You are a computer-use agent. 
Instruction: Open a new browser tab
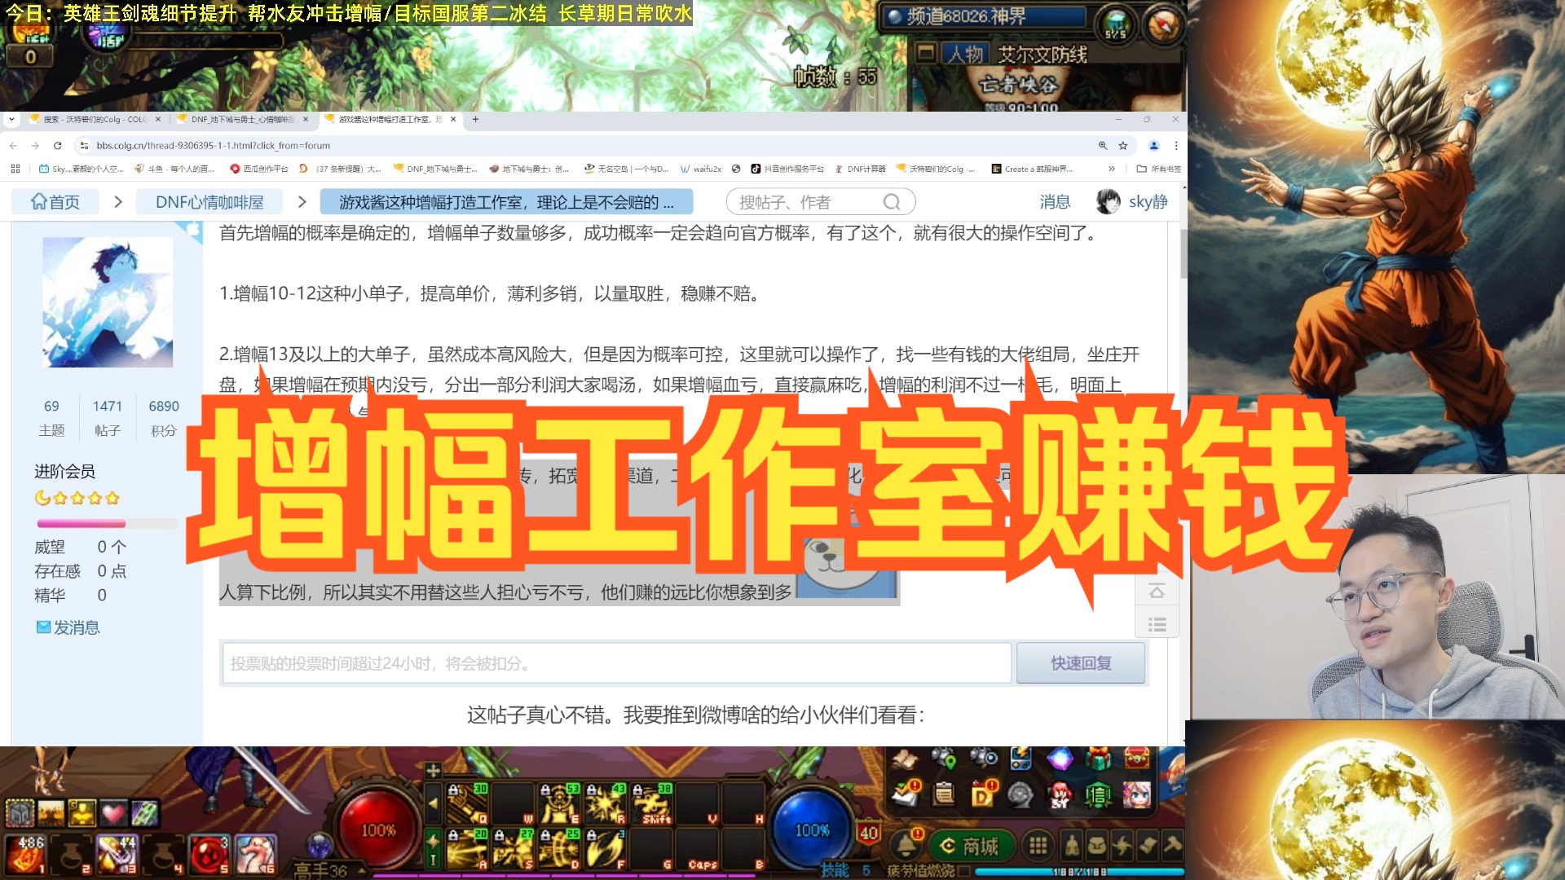click(x=475, y=119)
